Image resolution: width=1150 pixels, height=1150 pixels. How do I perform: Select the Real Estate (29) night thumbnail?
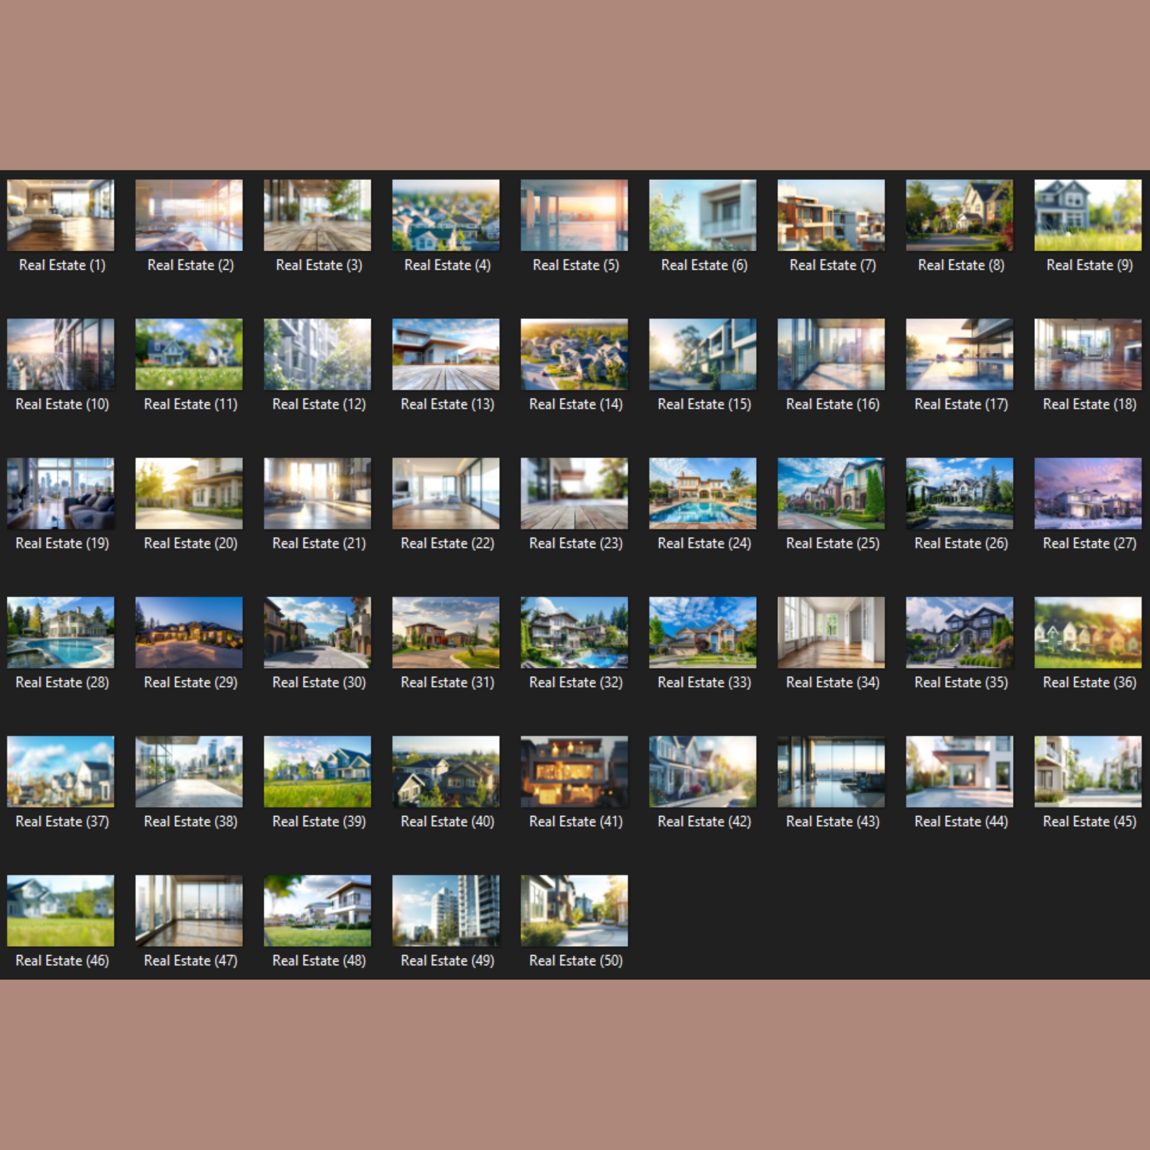coord(189,632)
